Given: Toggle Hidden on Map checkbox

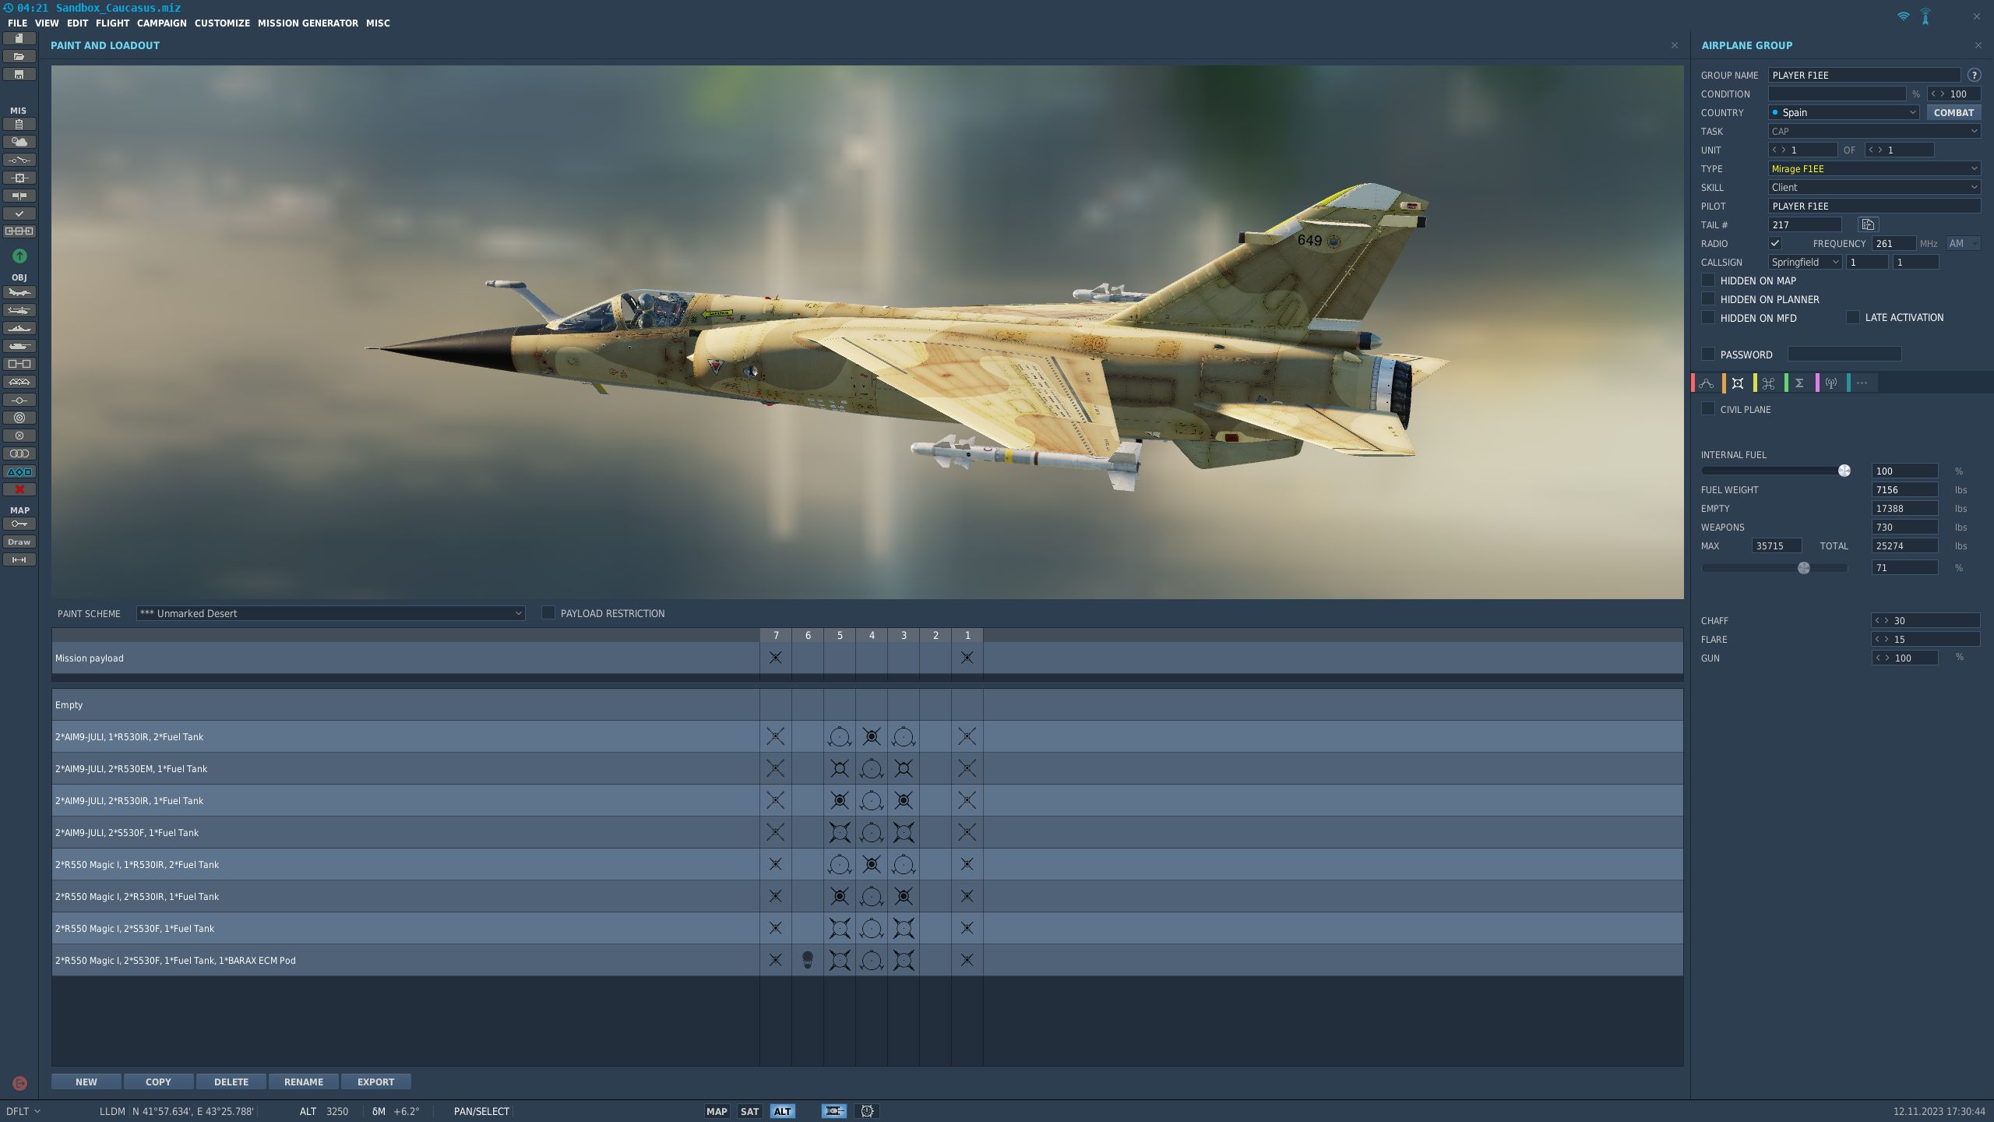Looking at the screenshot, I should (1708, 280).
